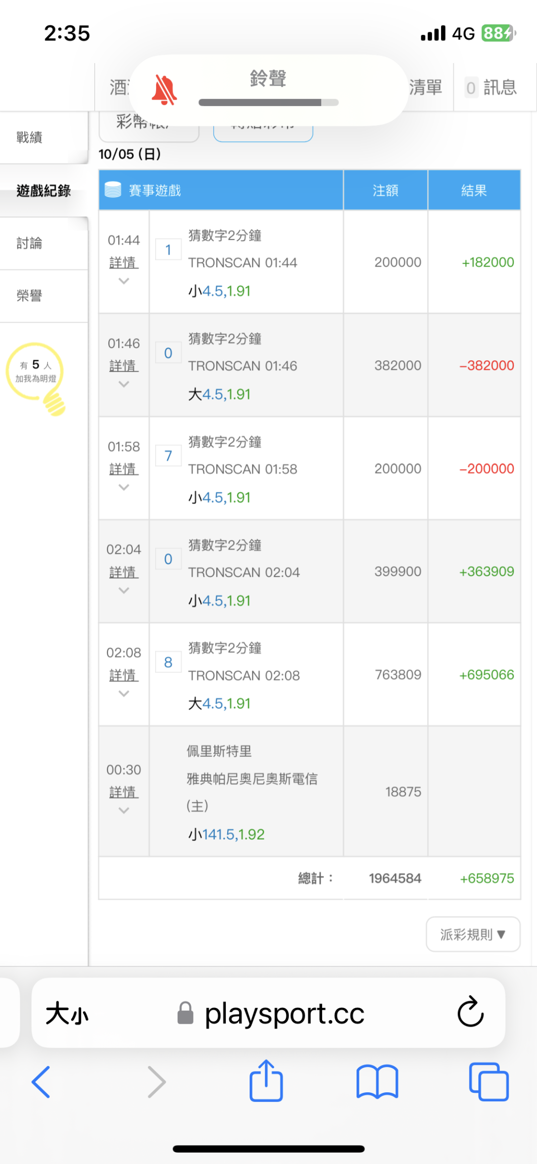This screenshot has width=537, height=1164.
Task: Click 詳情 link for 02:08 bet
Action: 124,675
